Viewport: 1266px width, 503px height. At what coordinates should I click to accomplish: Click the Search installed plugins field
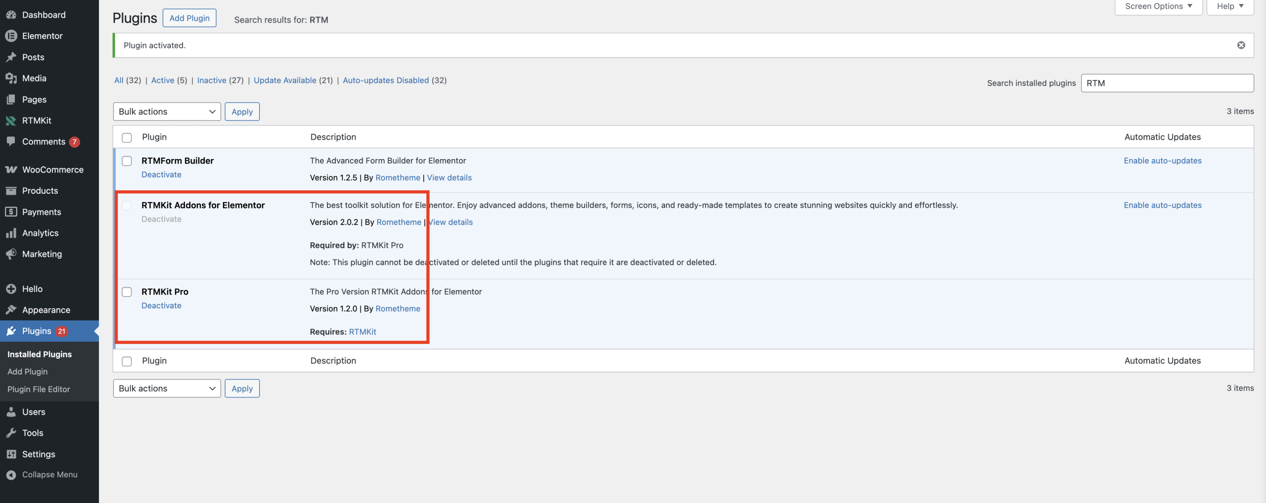1167,83
